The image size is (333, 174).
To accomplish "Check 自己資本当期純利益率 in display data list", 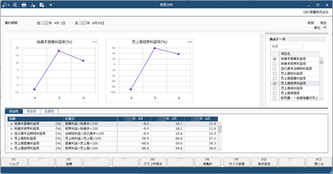I will pyautogui.click(x=275, y=69).
